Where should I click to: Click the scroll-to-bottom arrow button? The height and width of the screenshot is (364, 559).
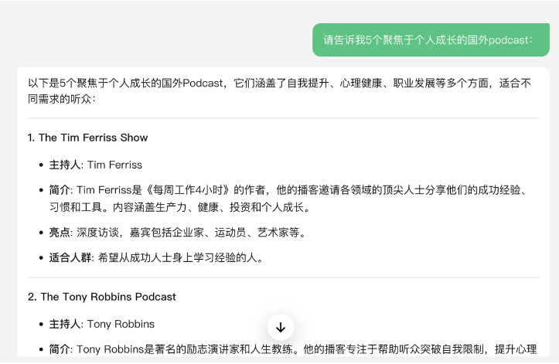point(281,327)
